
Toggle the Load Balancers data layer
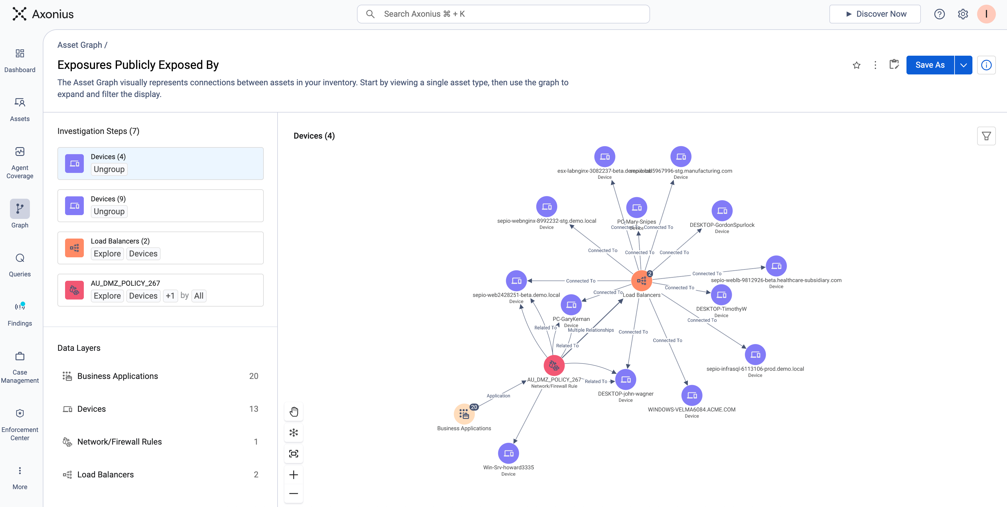click(160, 474)
